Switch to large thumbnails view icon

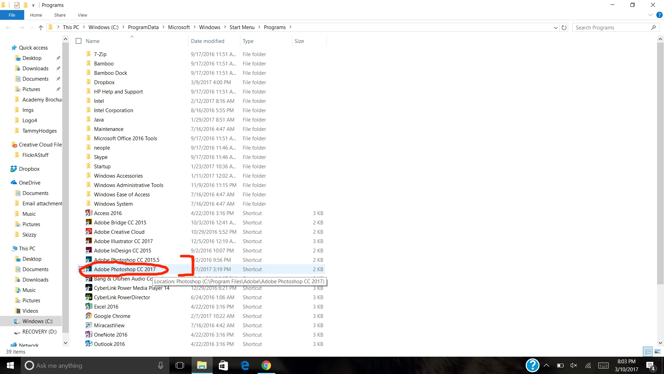click(657, 351)
